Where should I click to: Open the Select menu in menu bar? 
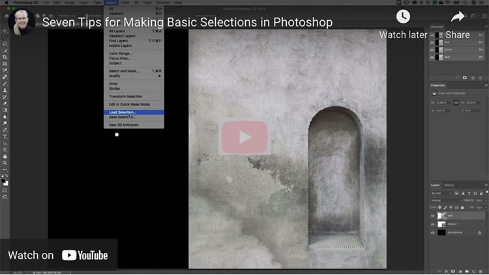(x=111, y=3)
